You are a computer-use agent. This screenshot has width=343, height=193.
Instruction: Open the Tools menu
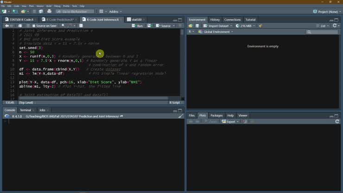75,6
